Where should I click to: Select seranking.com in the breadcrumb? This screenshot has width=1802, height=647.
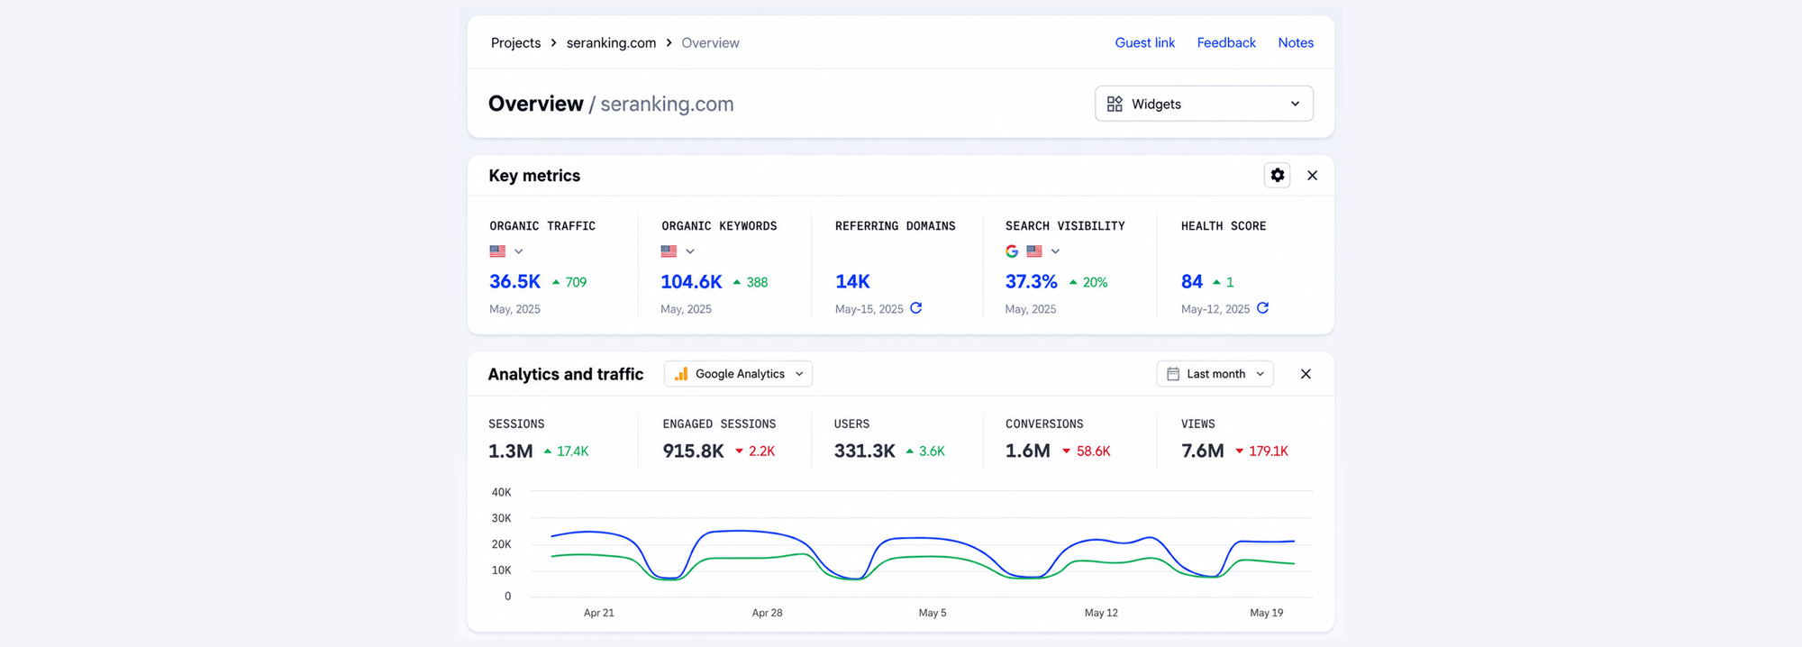click(x=611, y=43)
